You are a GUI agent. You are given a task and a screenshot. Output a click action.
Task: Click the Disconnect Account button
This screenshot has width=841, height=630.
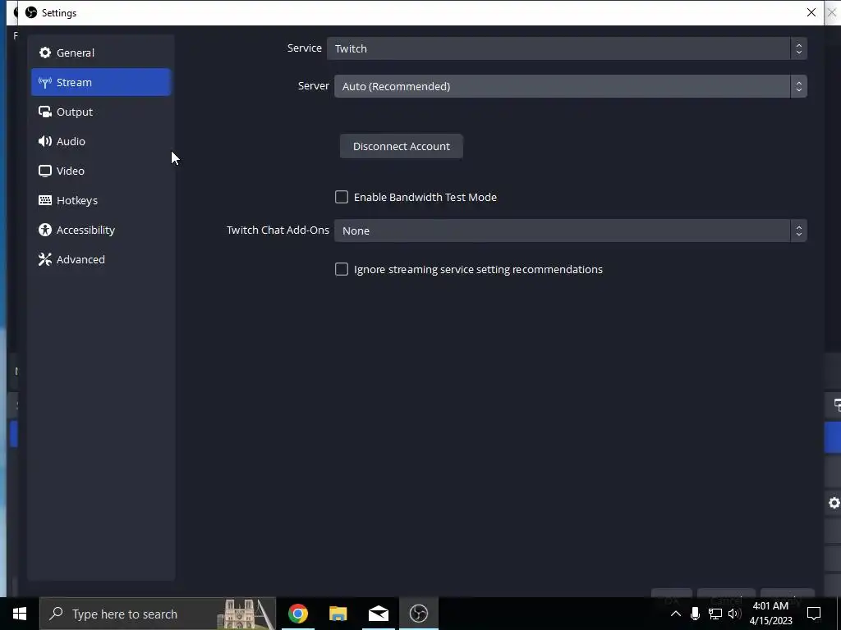click(401, 146)
